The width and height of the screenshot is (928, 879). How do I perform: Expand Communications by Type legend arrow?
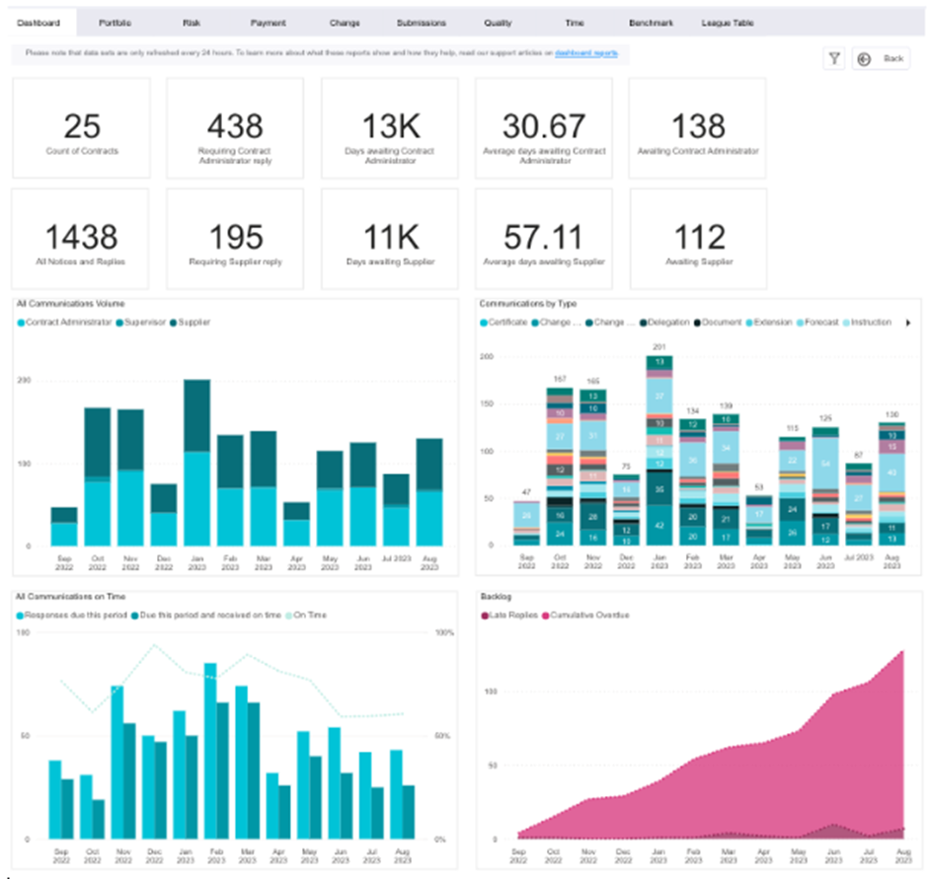(x=908, y=323)
